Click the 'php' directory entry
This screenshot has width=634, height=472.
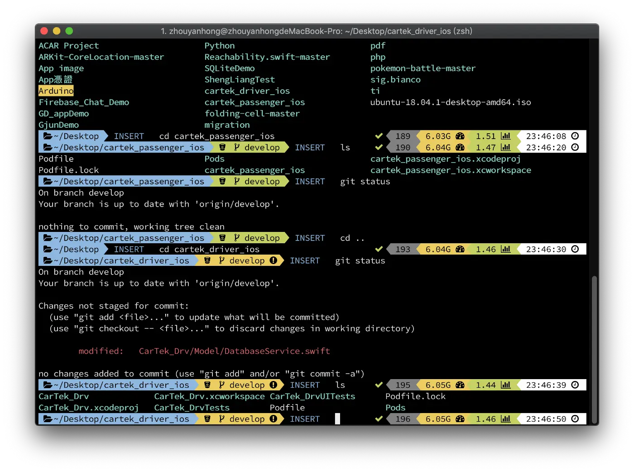(378, 57)
